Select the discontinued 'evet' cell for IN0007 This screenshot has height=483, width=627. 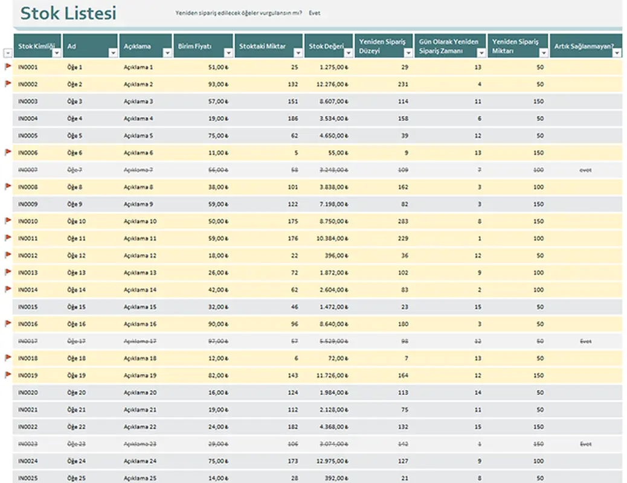(x=585, y=170)
